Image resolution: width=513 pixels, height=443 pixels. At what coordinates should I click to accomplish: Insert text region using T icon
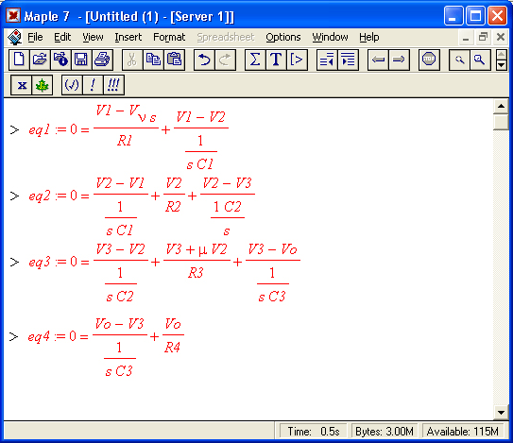tap(276, 60)
